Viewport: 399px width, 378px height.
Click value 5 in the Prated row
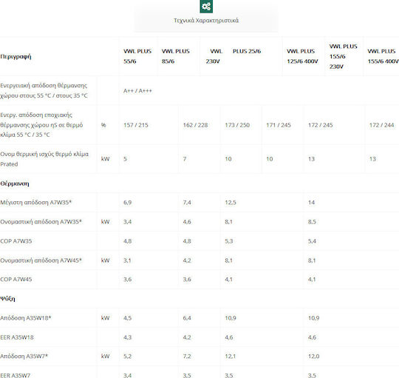pos(125,159)
